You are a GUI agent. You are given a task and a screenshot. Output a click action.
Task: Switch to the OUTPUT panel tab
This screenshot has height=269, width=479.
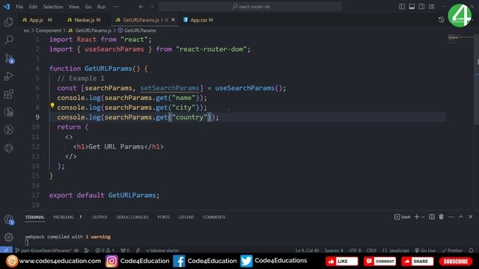click(100, 217)
